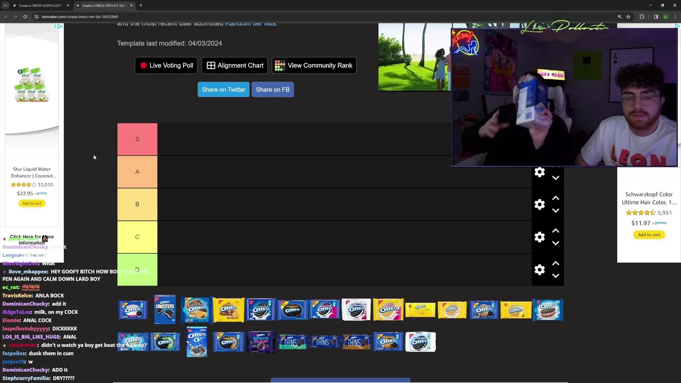681x383 pixels.
Task: Click the address bar URL field
Action: click(319, 16)
